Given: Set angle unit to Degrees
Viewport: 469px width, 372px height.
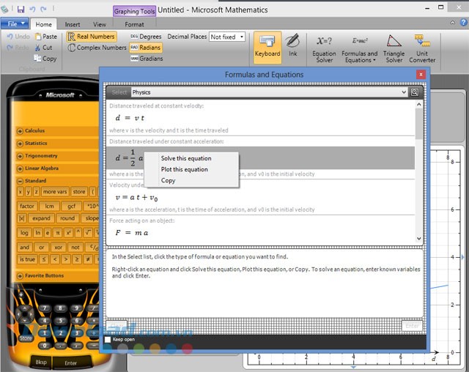Looking at the screenshot, I should (146, 36).
